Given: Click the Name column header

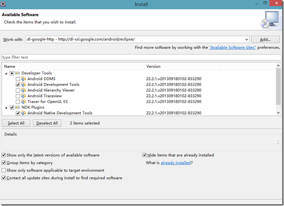Looking at the screenshot, I should click(73, 66).
